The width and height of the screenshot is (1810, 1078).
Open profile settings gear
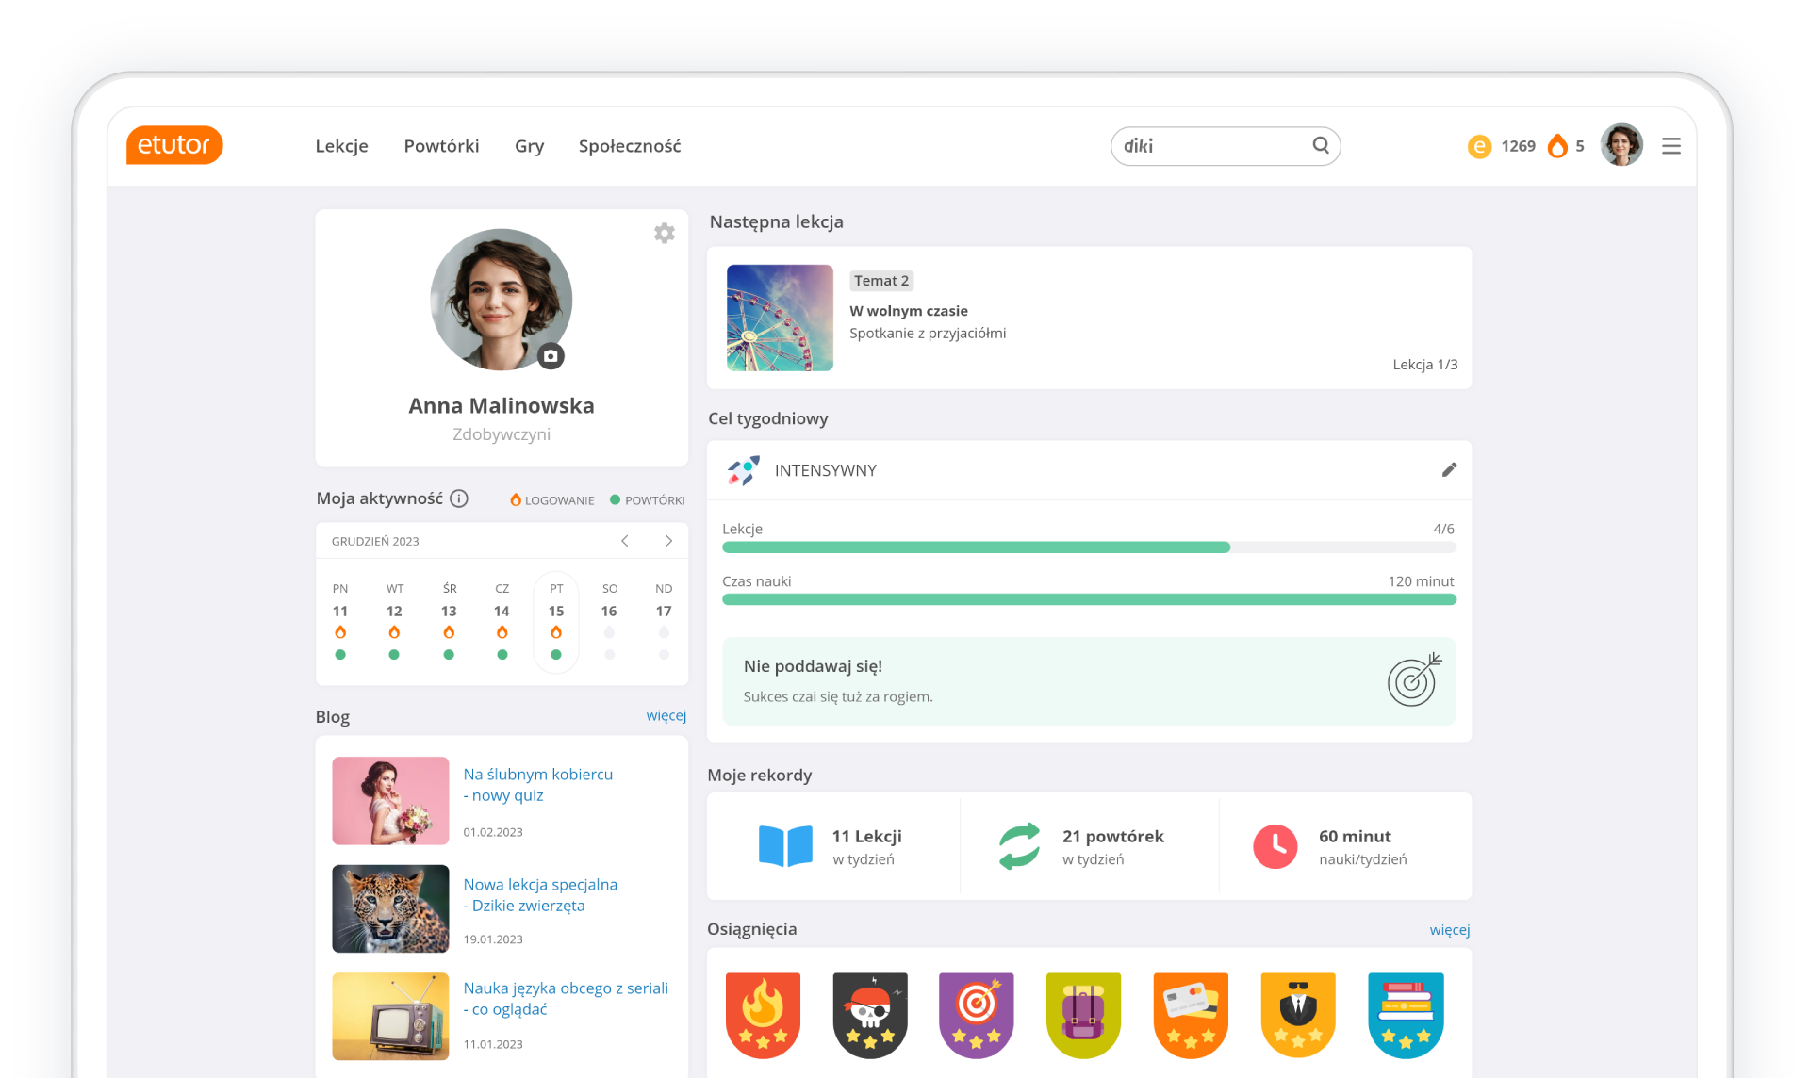[x=665, y=233]
